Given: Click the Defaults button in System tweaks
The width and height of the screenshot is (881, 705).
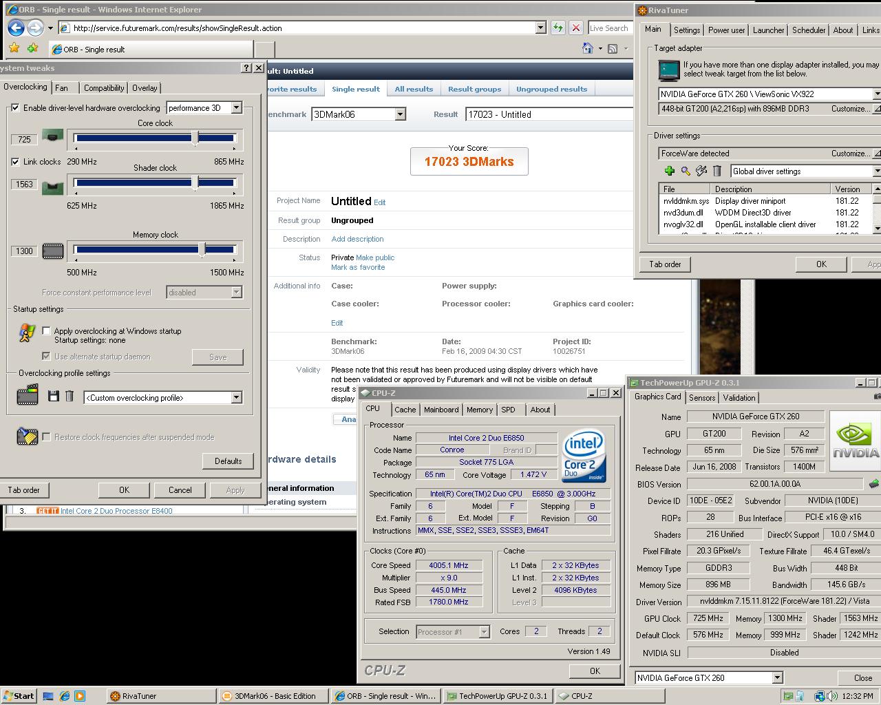Looking at the screenshot, I should (228, 461).
